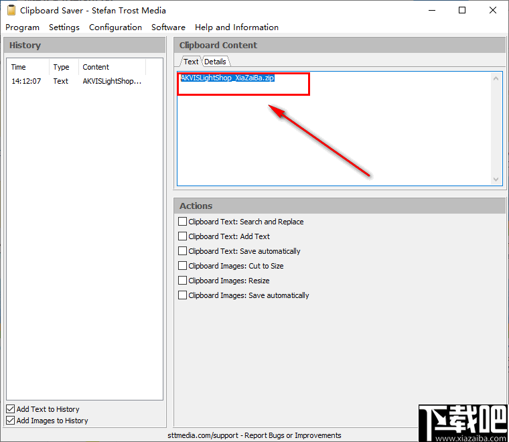Click the Text type cell in history
509x442 pixels.
[x=61, y=81]
